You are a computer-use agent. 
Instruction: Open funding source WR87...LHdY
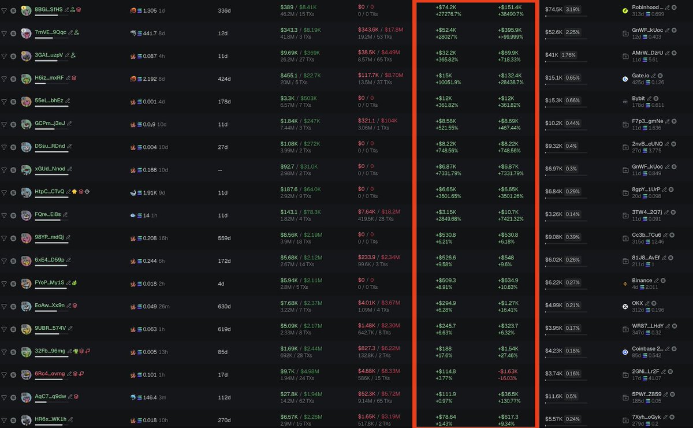(648, 326)
